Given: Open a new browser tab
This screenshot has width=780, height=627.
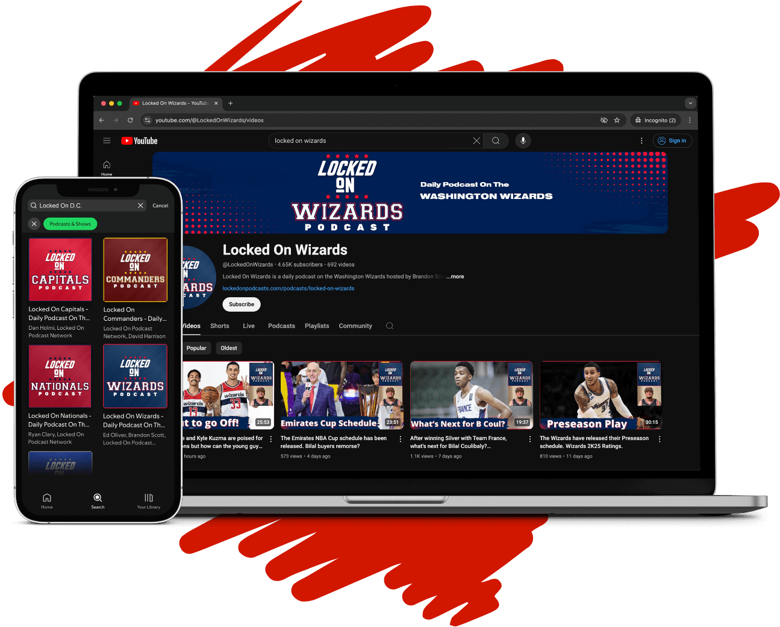Looking at the screenshot, I should (x=230, y=103).
